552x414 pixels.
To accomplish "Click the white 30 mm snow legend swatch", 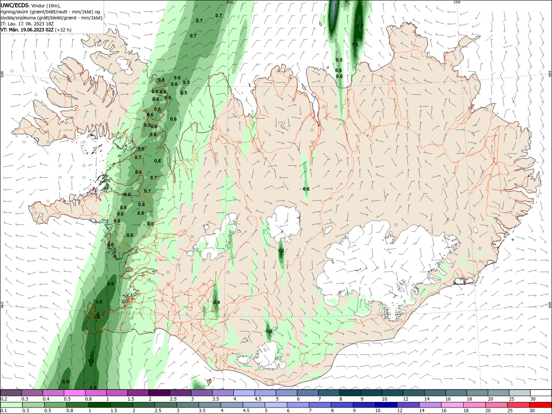I will (541, 392).
